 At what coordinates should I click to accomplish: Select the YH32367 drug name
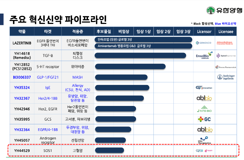(x=22, y=98)
